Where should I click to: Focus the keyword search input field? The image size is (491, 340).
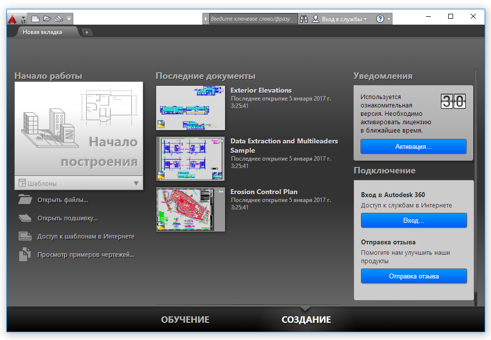click(x=253, y=19)
